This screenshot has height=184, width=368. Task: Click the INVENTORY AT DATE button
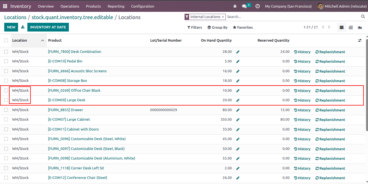48,27
